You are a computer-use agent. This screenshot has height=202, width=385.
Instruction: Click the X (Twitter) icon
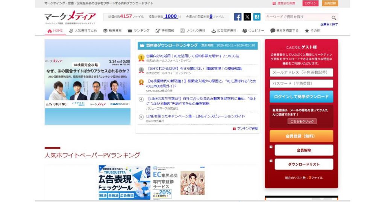(247, 17)
